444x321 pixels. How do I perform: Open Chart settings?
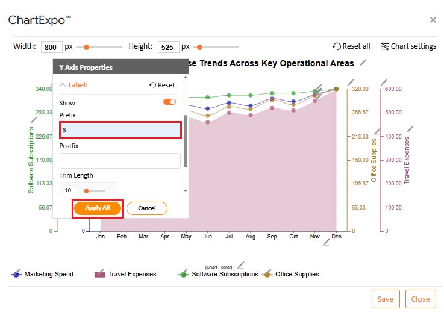[x=408, y=46]
